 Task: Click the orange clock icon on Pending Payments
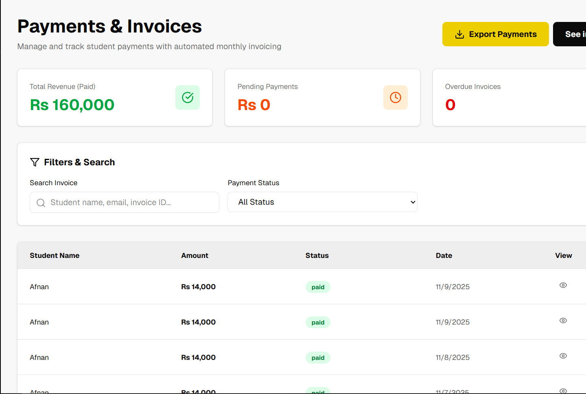coord(395,97)
